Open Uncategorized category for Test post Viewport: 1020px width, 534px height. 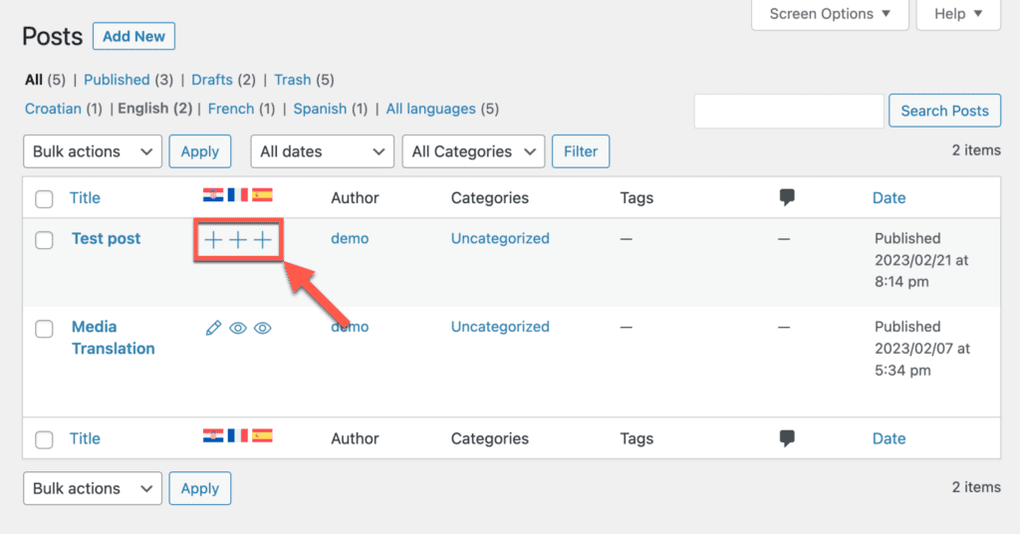[500, 239]
